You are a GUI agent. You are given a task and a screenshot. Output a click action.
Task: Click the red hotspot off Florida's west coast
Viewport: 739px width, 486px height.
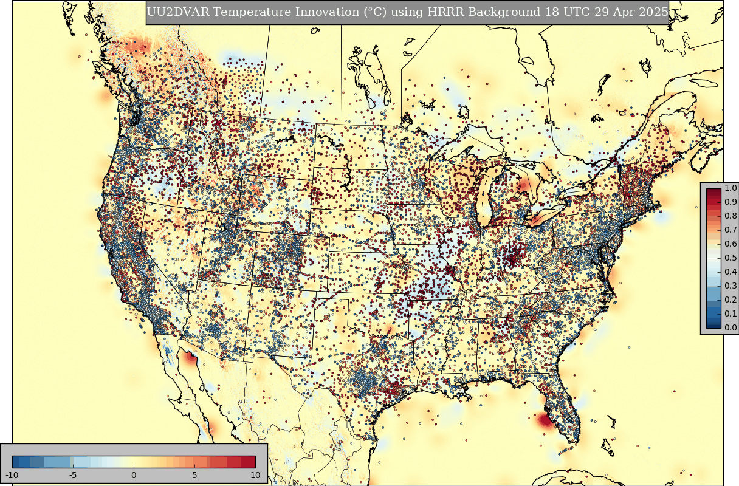(545, 419)
